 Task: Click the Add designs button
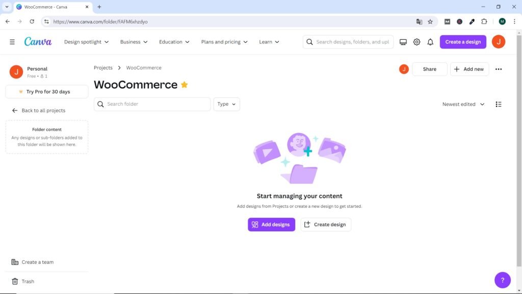coord(271,225)
